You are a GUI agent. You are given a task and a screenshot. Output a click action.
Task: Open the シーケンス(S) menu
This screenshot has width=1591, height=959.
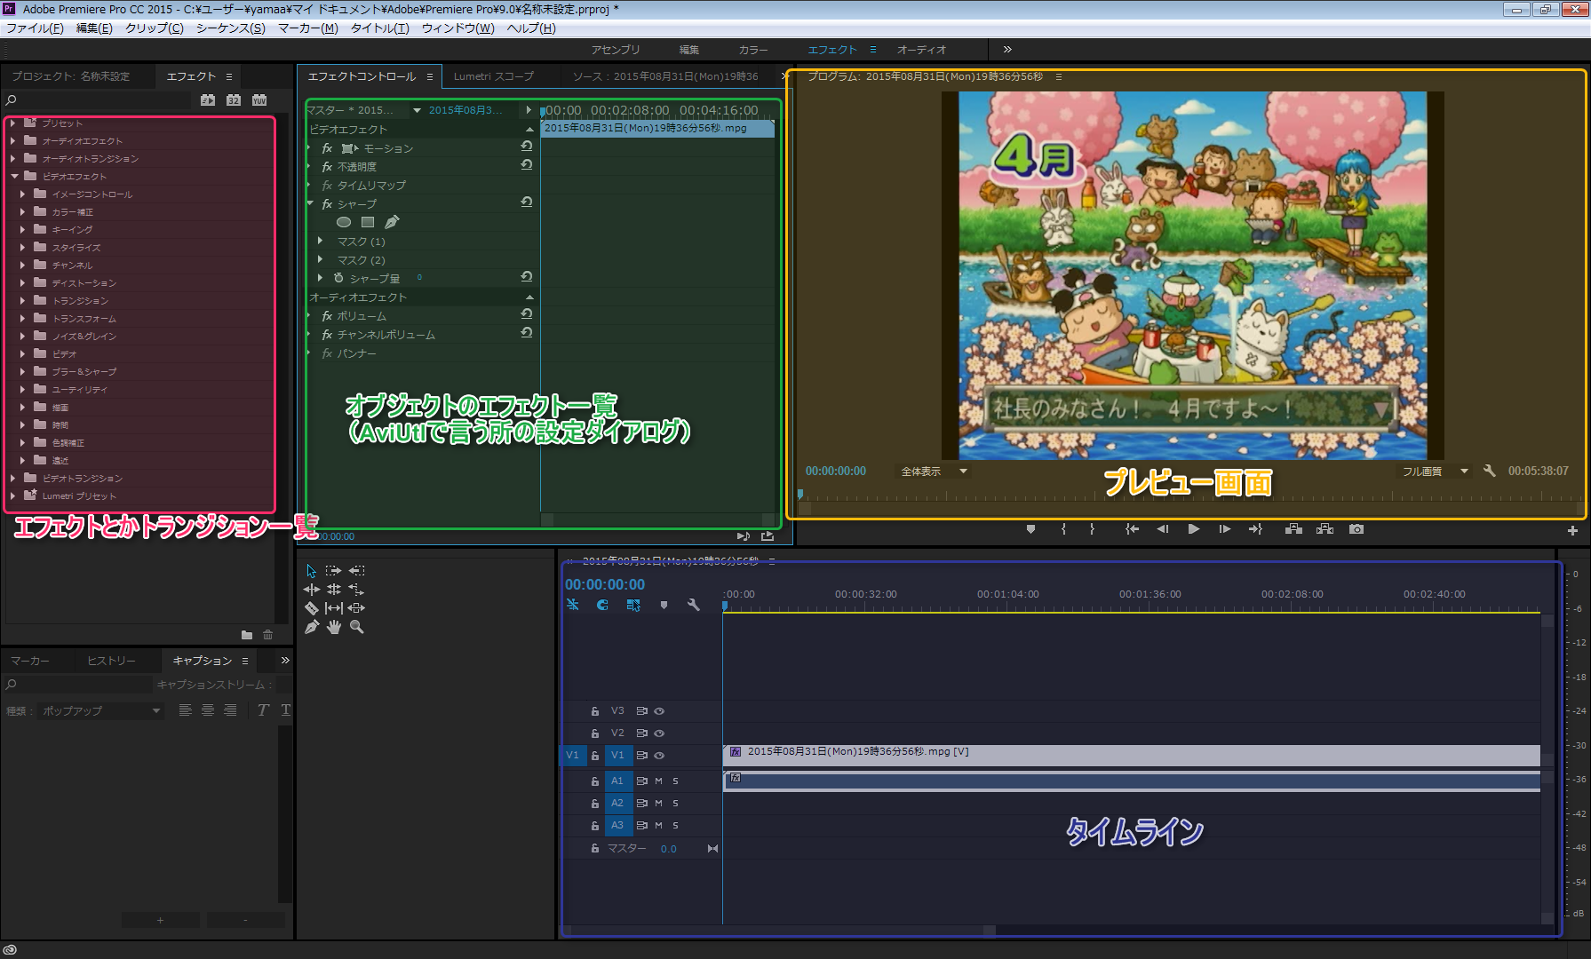(230, 28)
